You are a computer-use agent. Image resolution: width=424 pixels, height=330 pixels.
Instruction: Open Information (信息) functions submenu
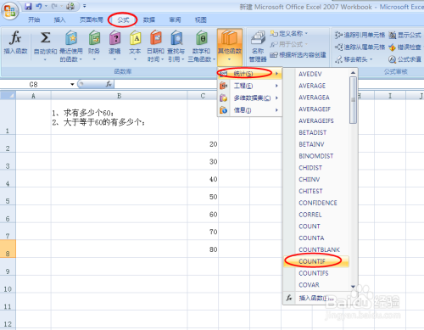[x=250, y=110]
